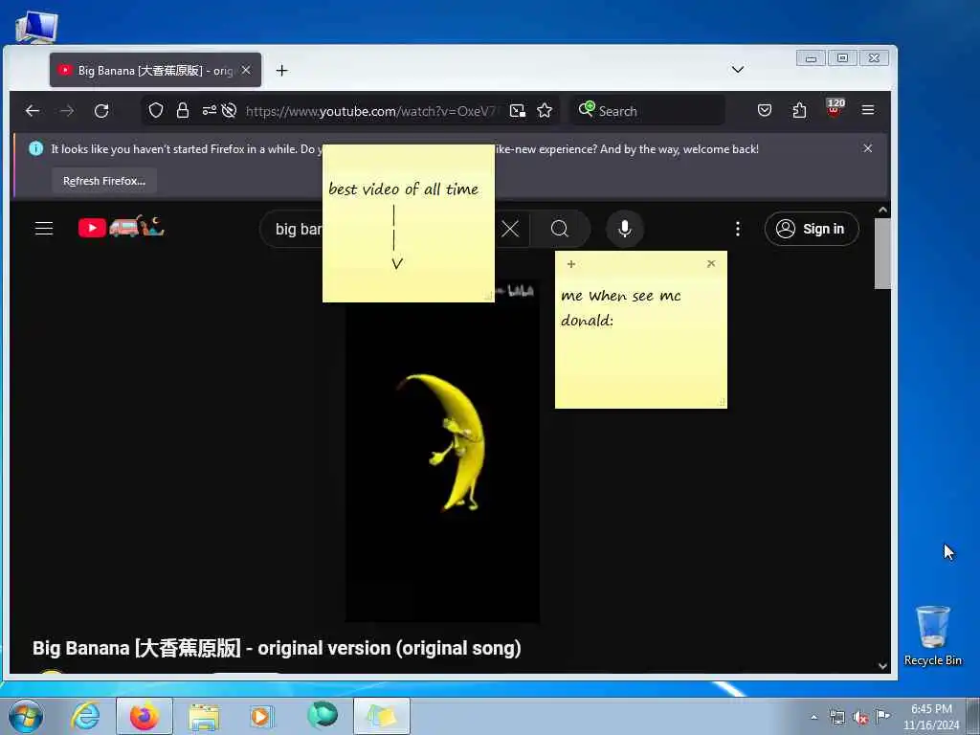Open the Windows Start orb
The width and height of the screenshot is (980, 735).
point(26,716)
